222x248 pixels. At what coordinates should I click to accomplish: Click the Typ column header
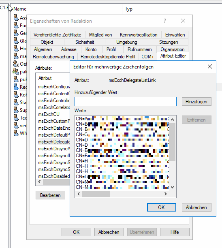click(x=128, y=9)
